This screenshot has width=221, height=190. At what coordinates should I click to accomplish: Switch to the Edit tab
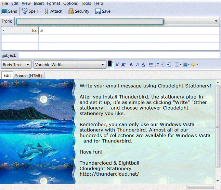pos(7,75)
